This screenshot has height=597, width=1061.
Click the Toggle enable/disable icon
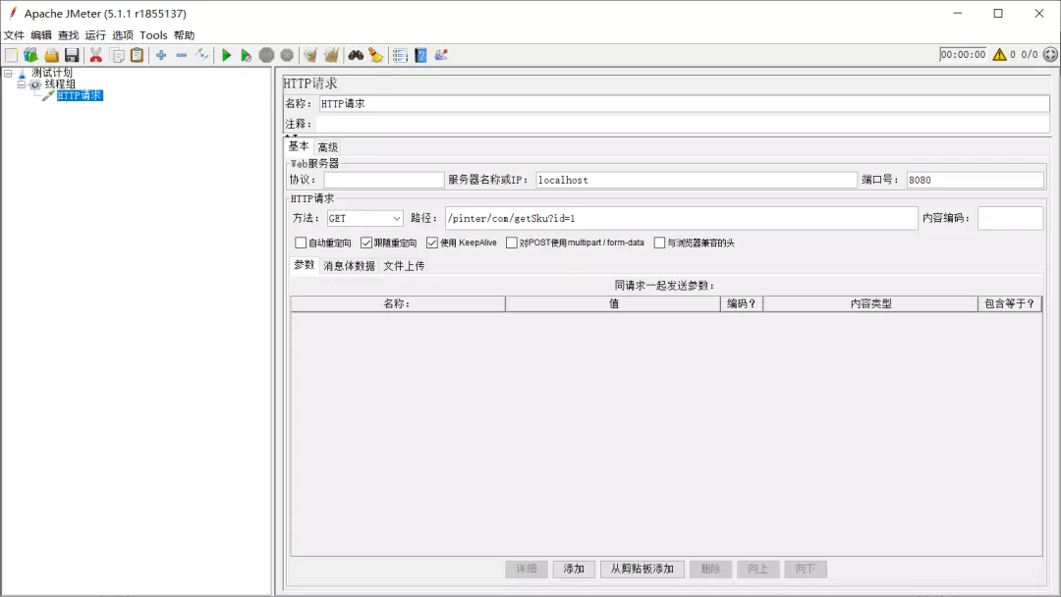click(x=201, y=55)
